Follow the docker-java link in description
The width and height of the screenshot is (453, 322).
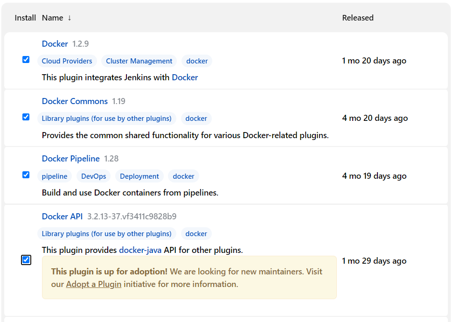coord(140,250)
